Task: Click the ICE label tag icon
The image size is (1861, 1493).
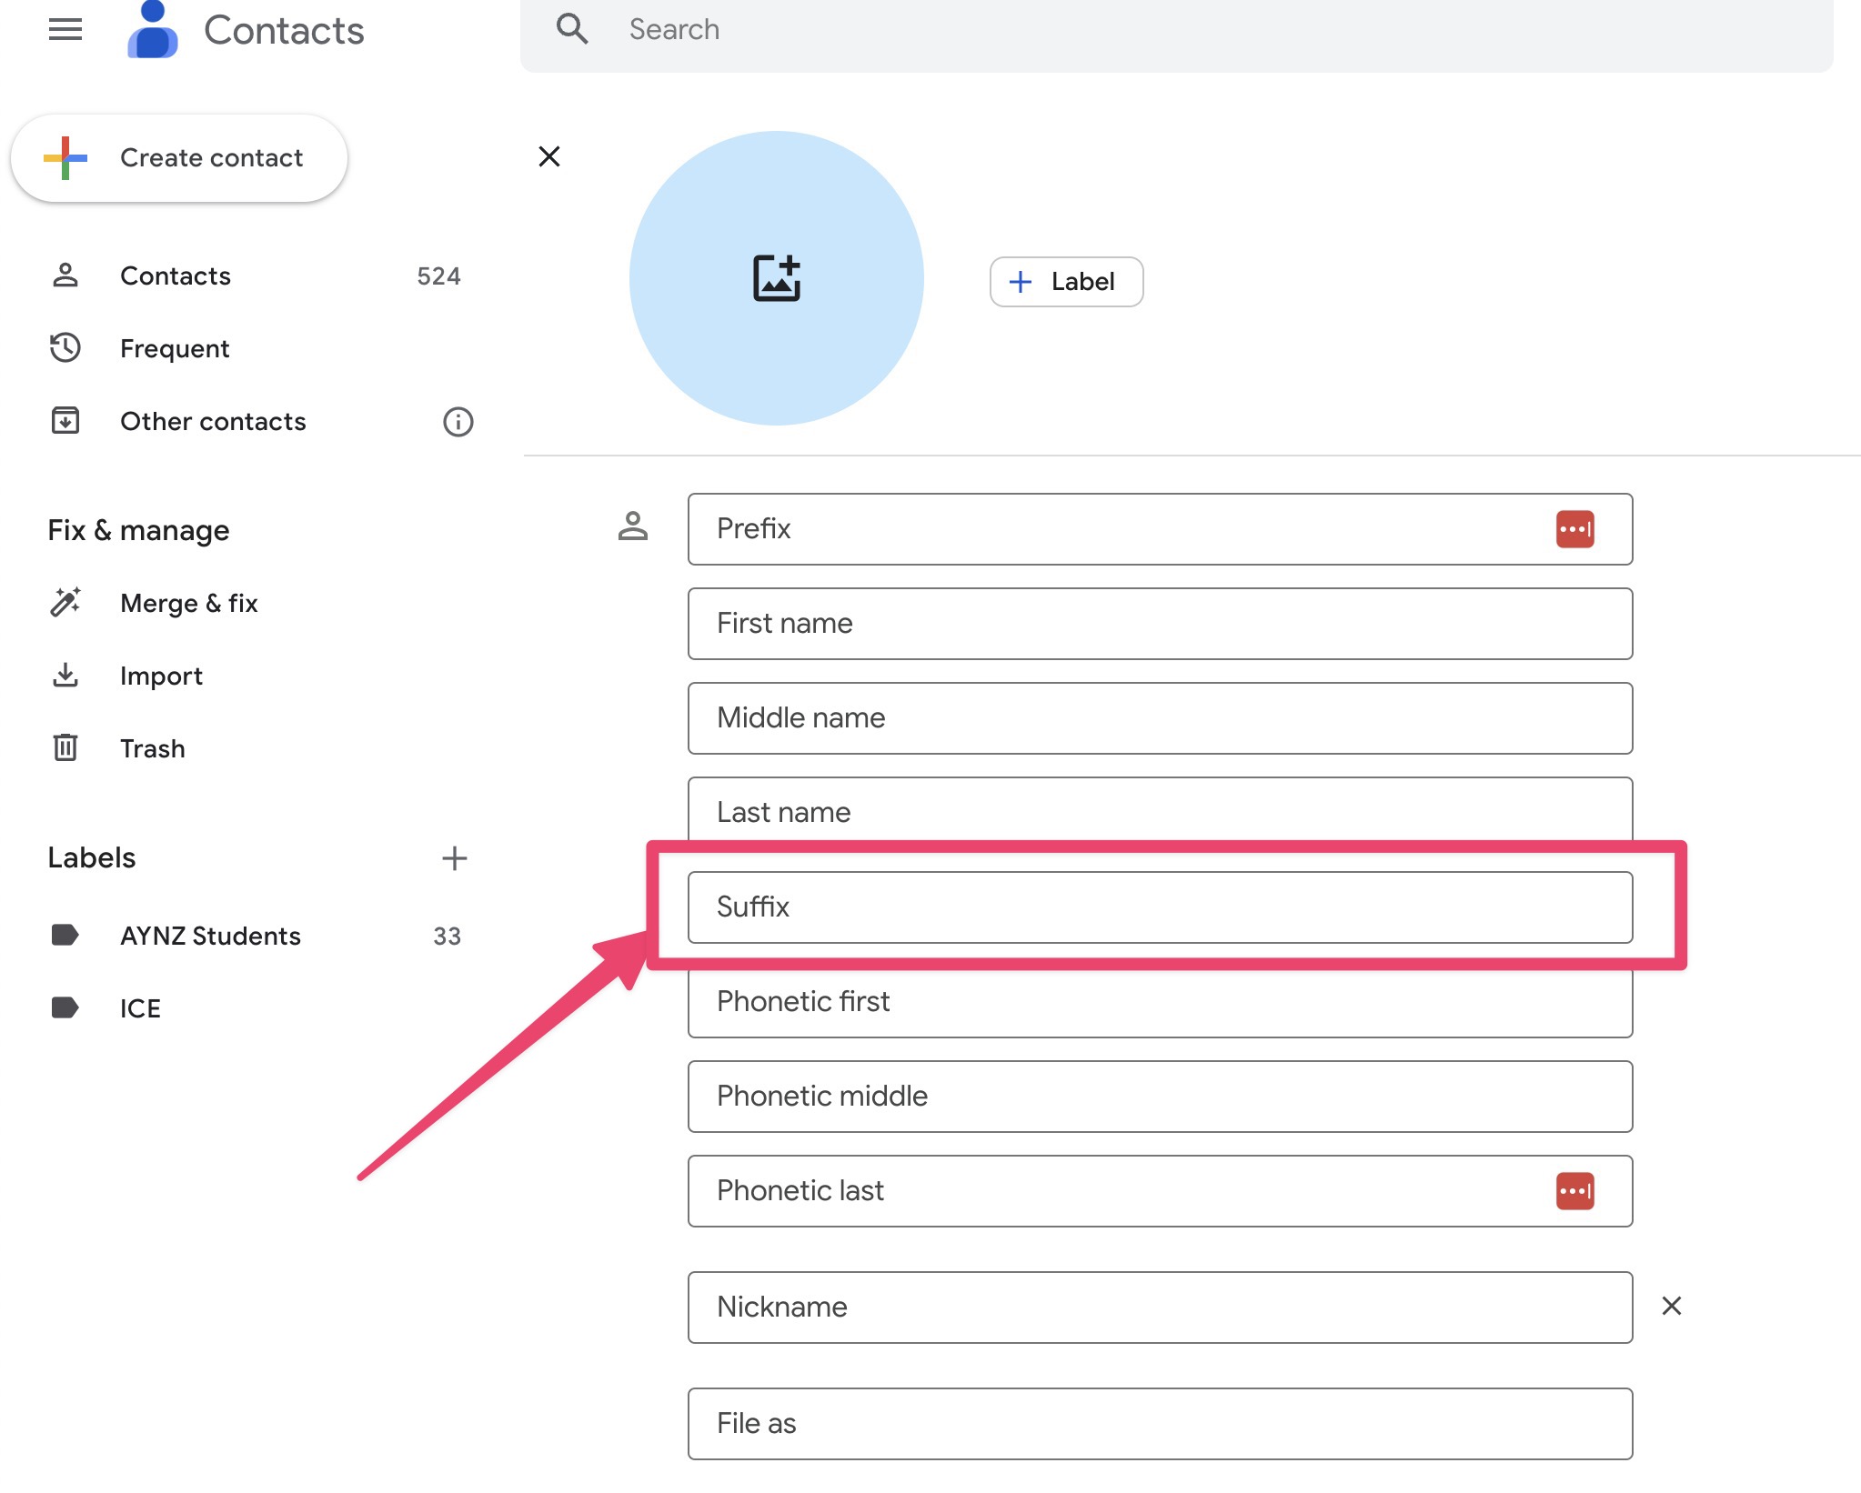Action: point(65,1007)
